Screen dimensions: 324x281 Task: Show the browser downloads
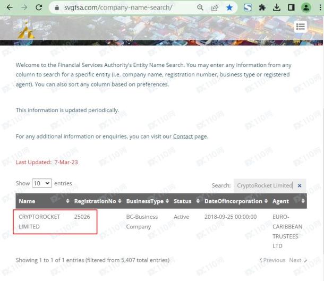tap(277, 8)
